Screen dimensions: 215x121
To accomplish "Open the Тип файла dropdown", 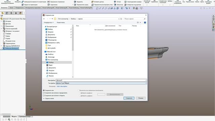I will (x=101, y=83).
